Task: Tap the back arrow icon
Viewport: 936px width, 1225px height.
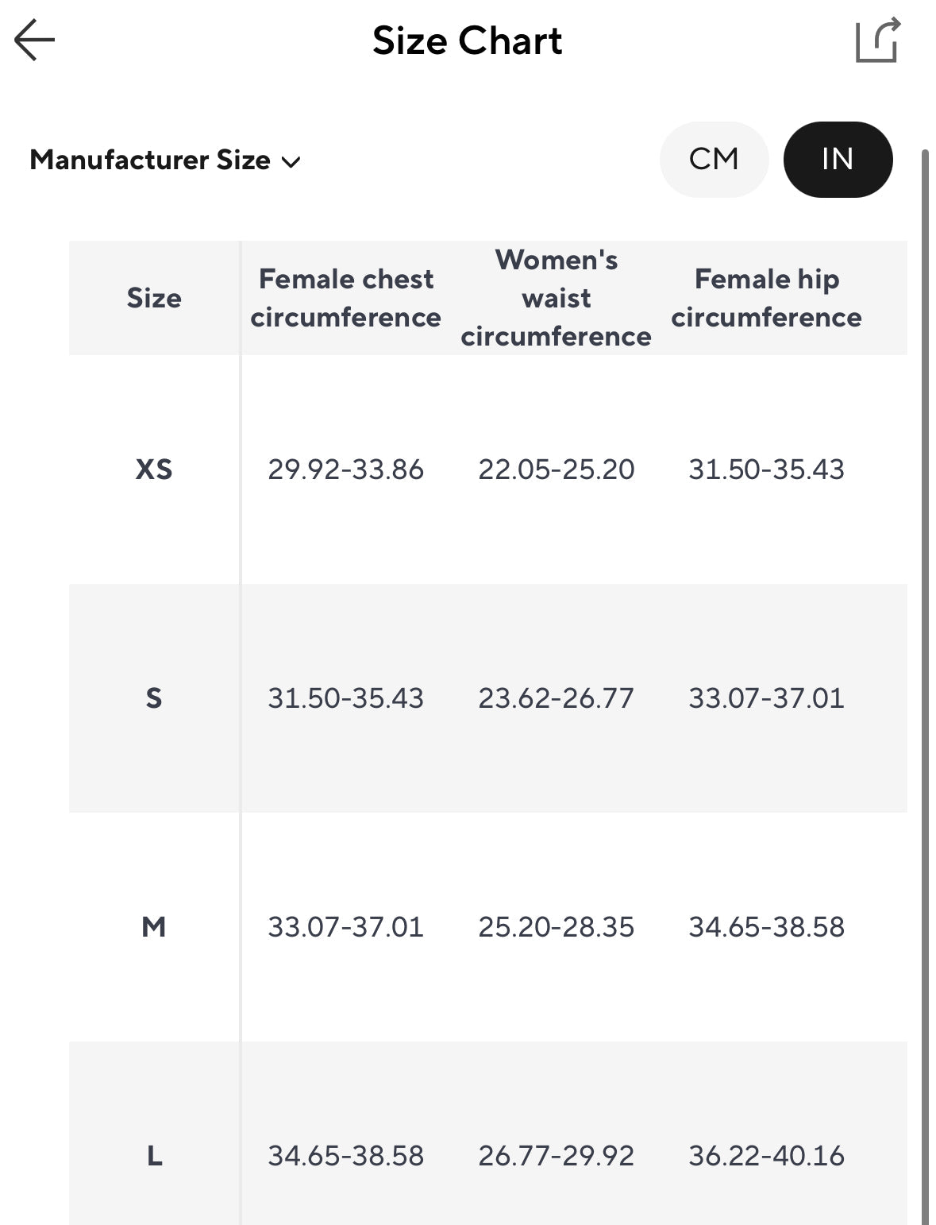Action: coord(34,40)
